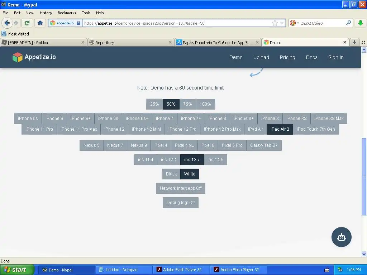367x275 pixels.
Task: Select 100% scale option
Action: 205,104
